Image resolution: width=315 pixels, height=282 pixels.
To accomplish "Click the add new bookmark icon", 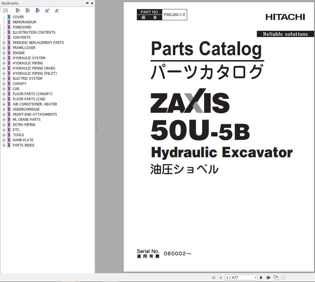I will (27, 11).
